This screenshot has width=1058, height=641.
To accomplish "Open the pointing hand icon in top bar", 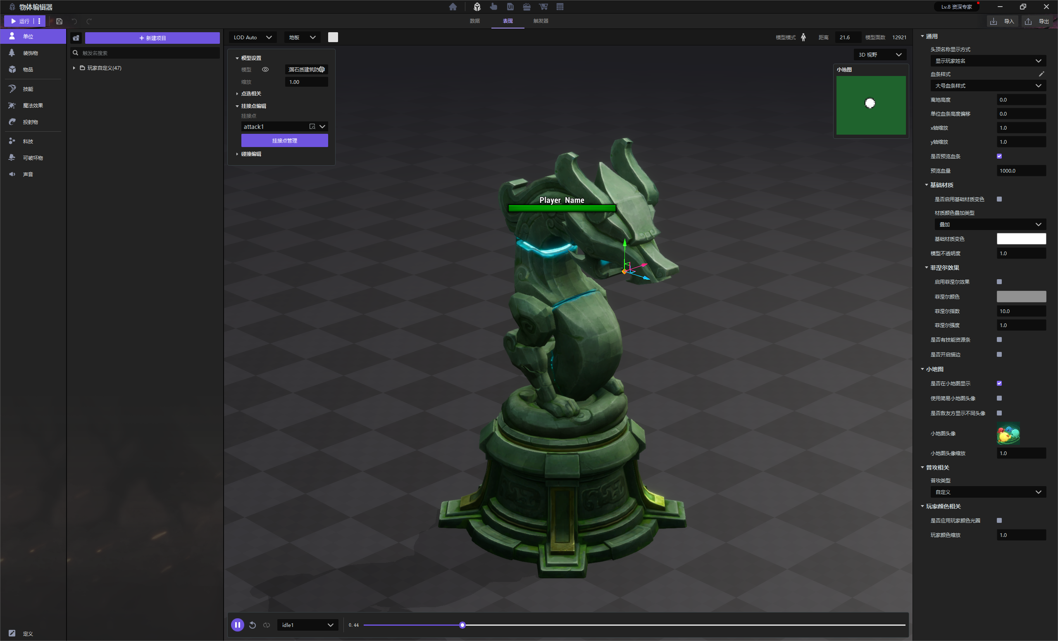I will click(493, 7).
